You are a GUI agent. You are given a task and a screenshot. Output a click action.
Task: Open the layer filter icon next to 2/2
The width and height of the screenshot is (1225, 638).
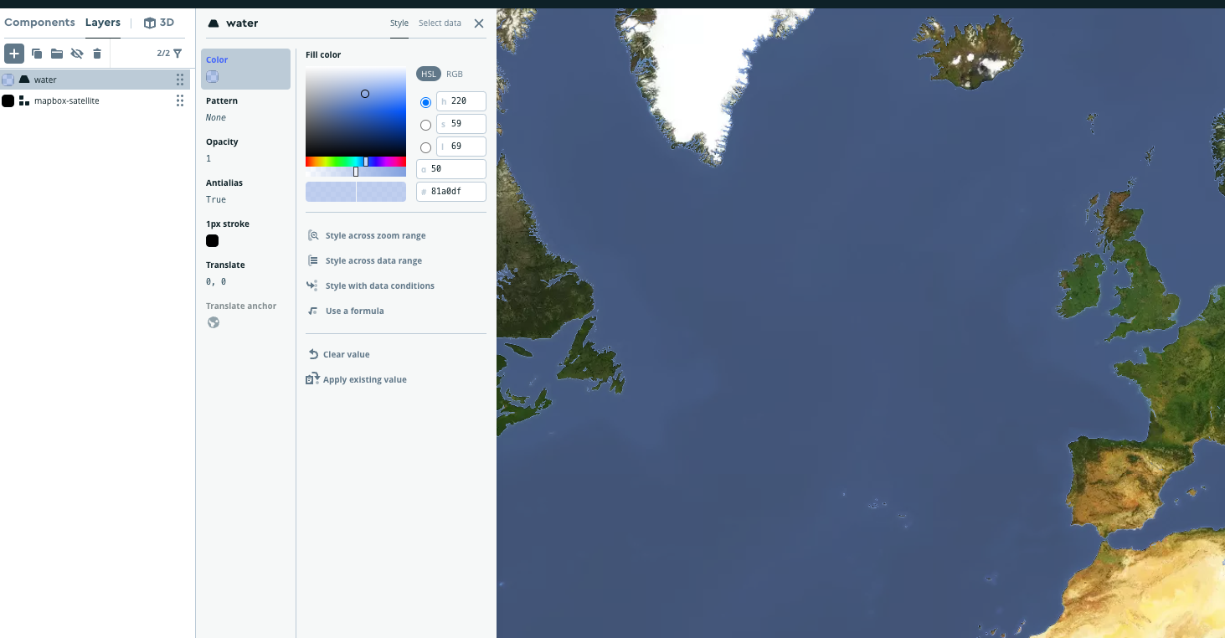(178, 53)
